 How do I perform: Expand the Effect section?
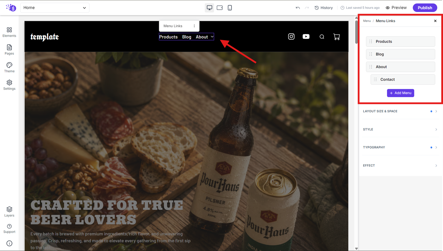[400, 165]
